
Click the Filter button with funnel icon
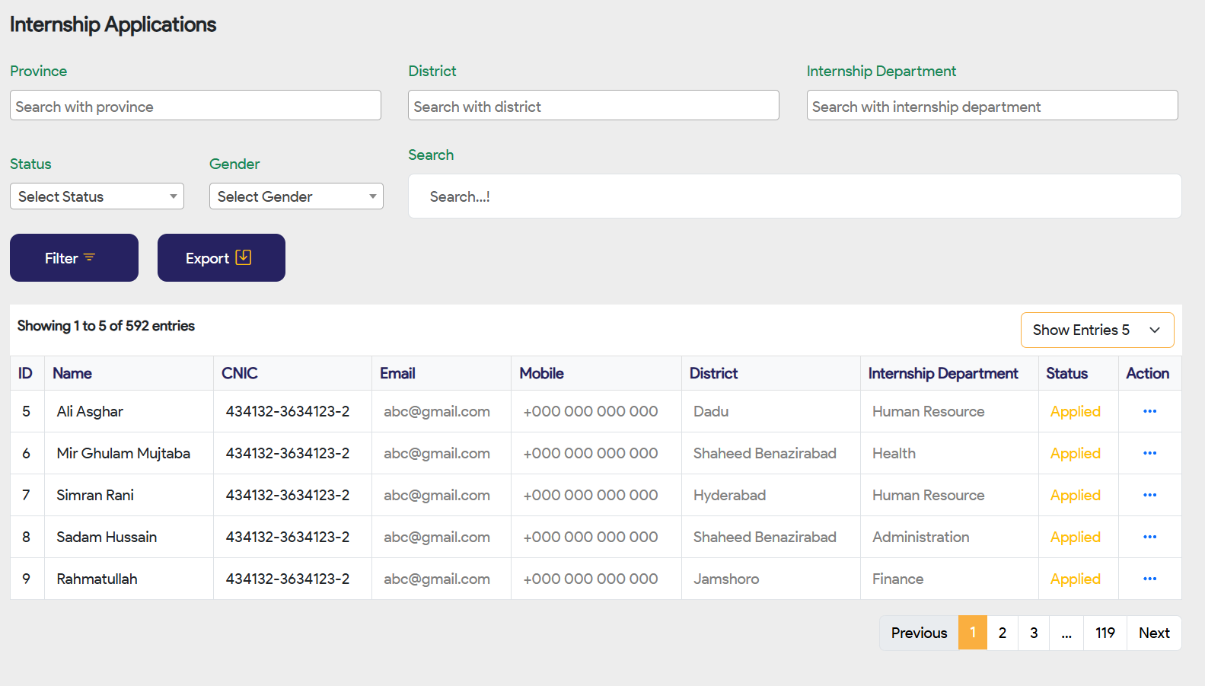(x=74, y=258)
